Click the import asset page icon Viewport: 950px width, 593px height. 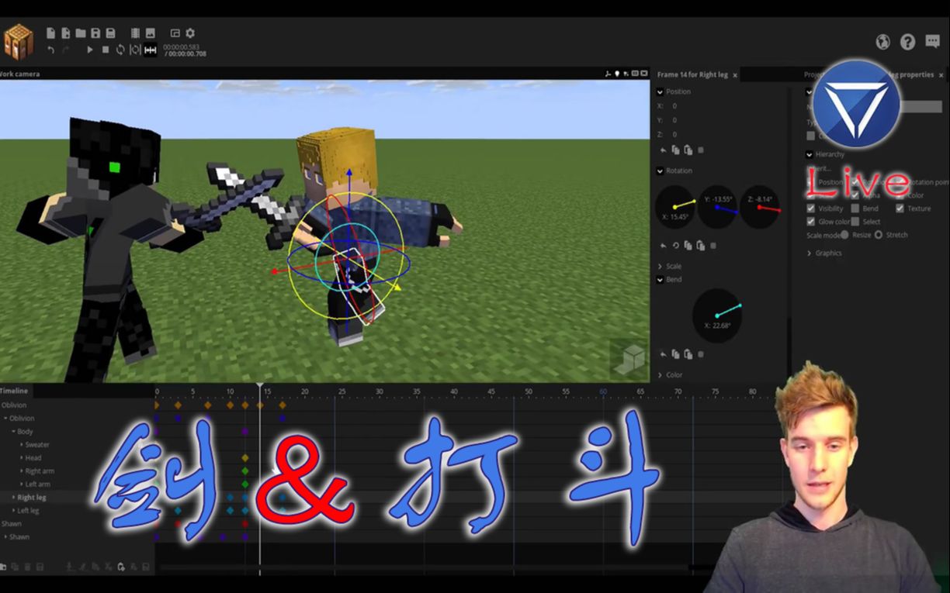(x=66, y=33)
